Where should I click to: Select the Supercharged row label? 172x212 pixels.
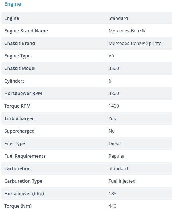[x=19, y=131]
